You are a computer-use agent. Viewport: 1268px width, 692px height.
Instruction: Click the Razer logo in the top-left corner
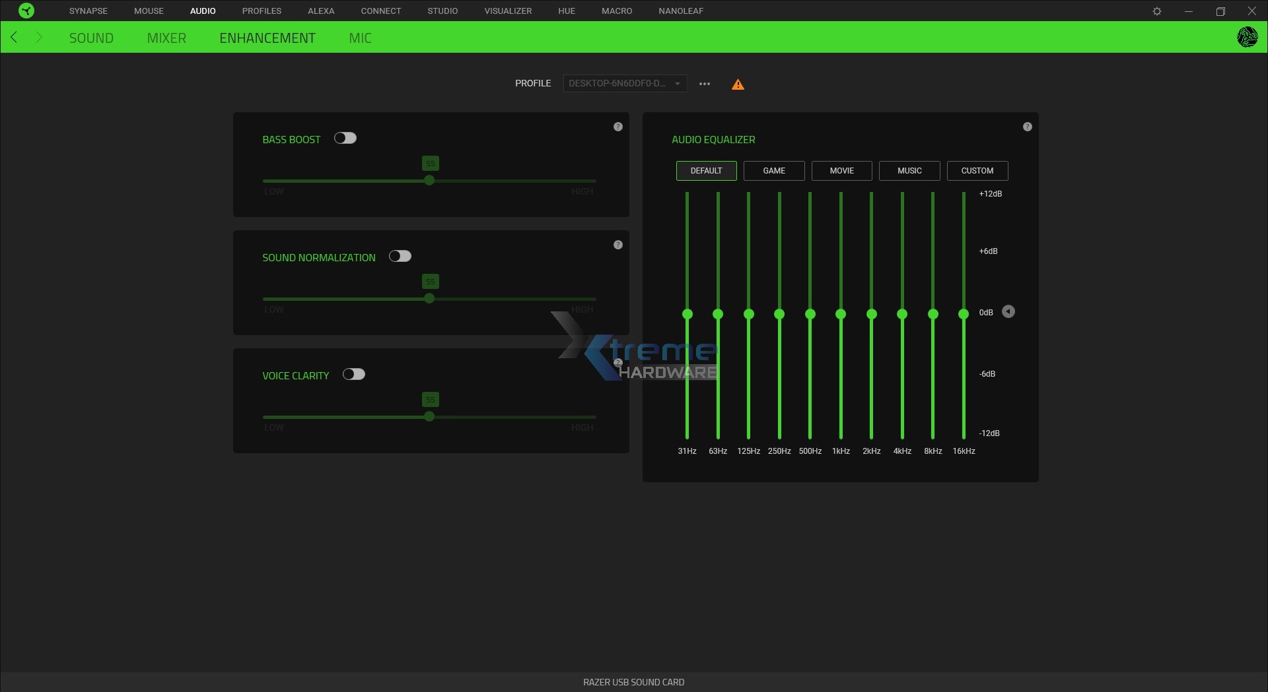coord(26,11)
